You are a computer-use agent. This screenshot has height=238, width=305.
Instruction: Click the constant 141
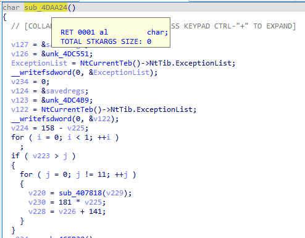tap(95, 211)
